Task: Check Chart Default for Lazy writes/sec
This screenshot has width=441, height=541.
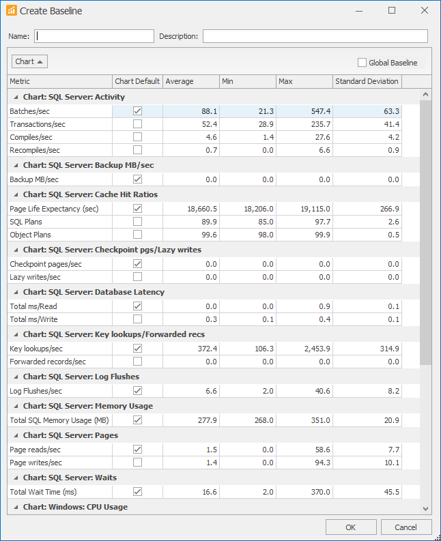Action: [137, 277]
